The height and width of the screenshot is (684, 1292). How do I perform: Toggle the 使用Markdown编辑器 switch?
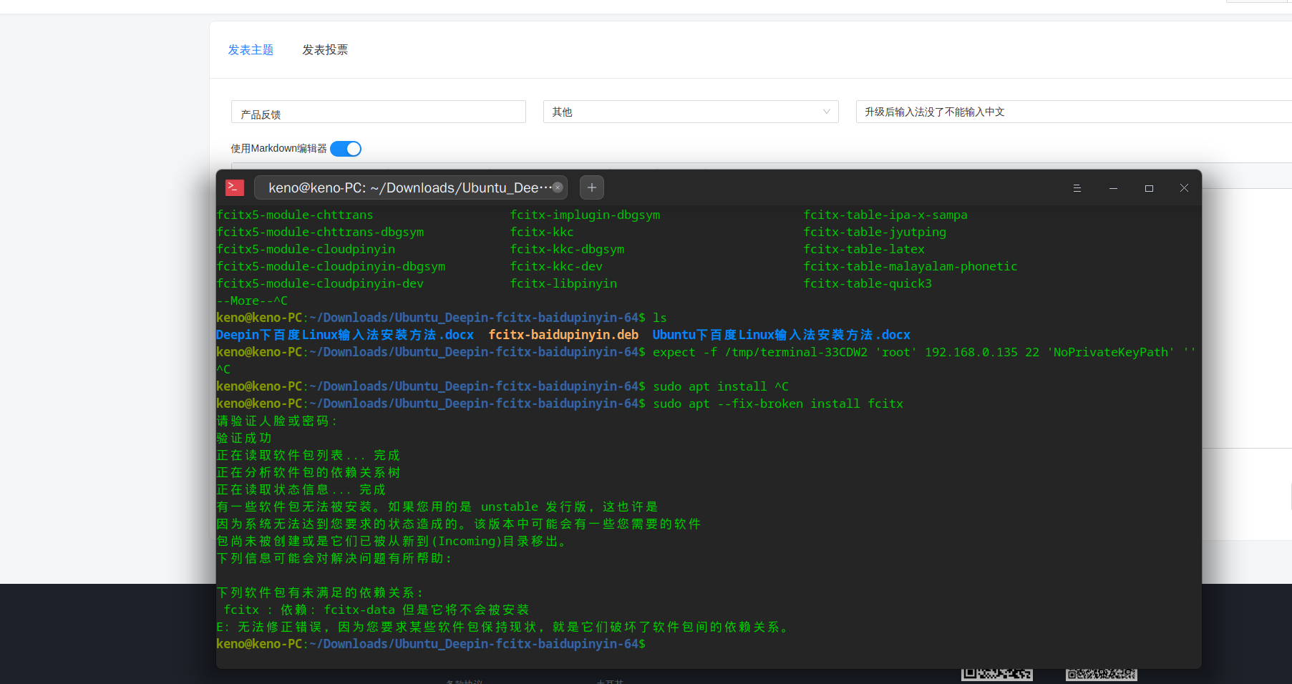(346, 149)
